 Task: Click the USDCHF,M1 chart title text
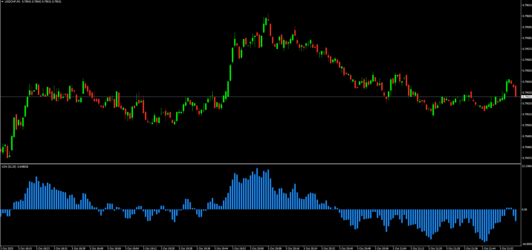tap(13, 2)
